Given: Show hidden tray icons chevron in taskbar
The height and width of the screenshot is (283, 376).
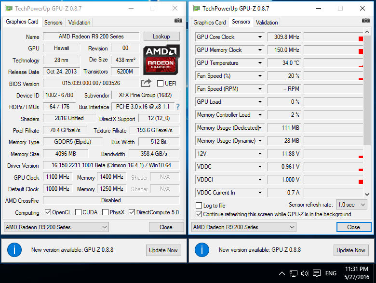Looking at the screenshot, I should (x=282, y=273).
